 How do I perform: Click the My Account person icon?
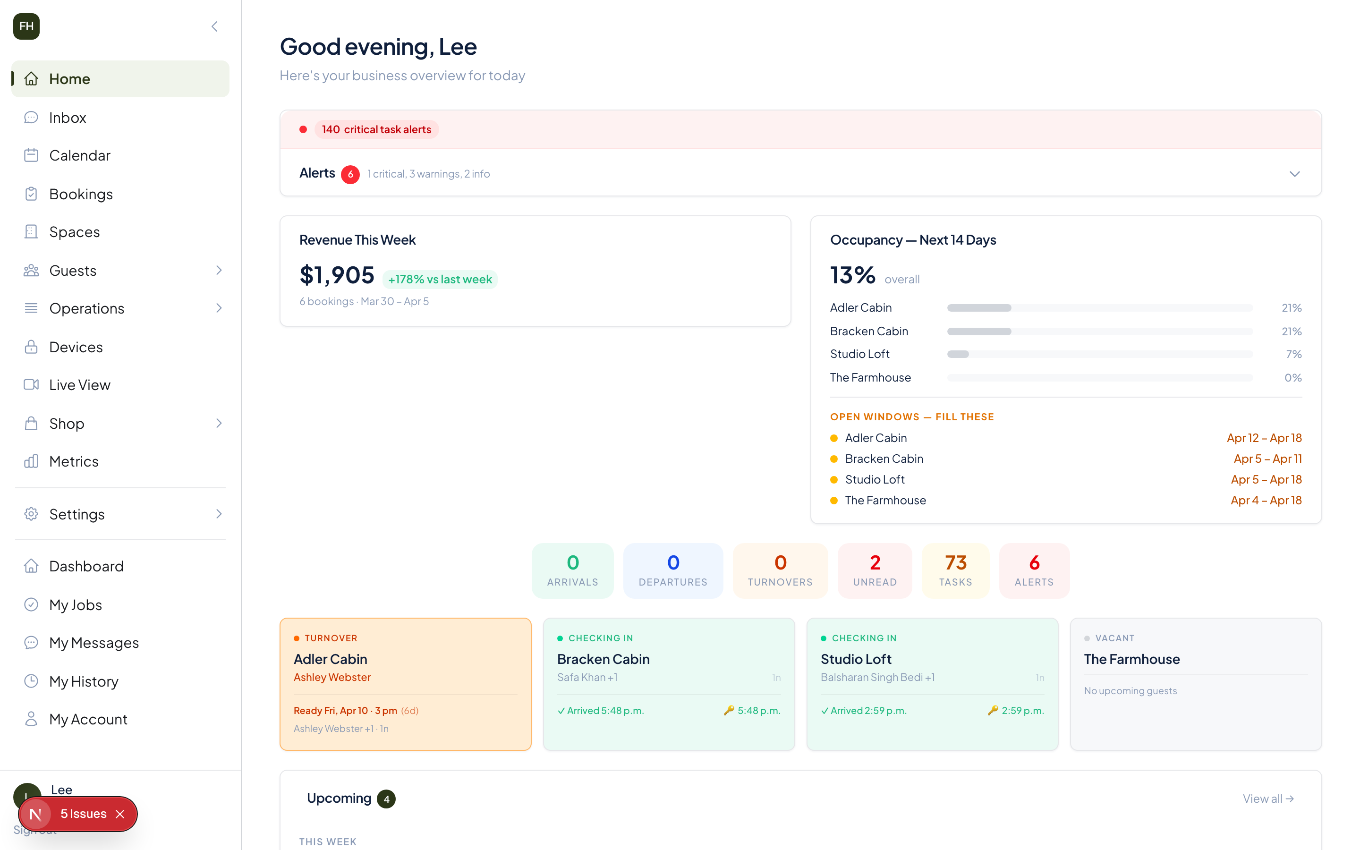pyautogui.click(x=32, y=719)
